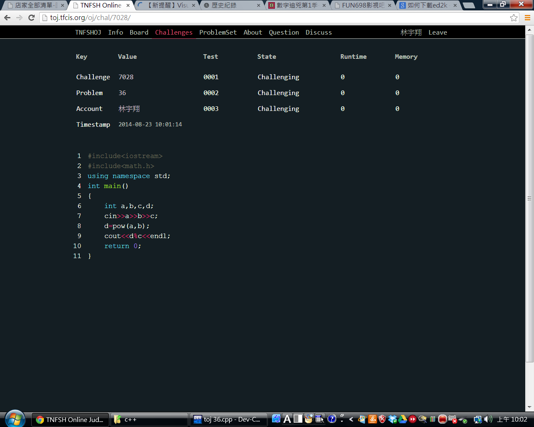The width and height of the screenshot is (534, 427).
Task: Open the Info page in navbar
Action: tap(116, 33)
